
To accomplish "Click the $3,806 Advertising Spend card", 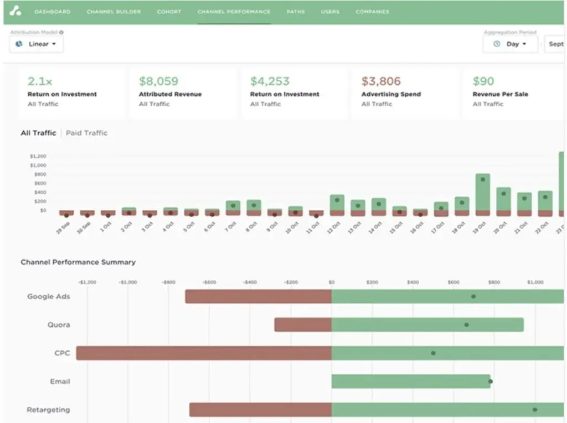I will pos(405,93).
